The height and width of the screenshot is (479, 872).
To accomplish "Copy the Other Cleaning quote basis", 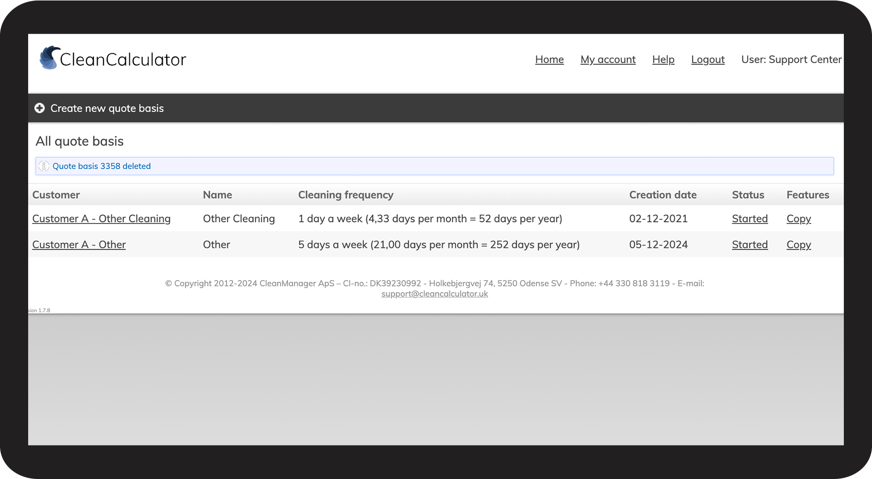I will click(x=798, y=219).
